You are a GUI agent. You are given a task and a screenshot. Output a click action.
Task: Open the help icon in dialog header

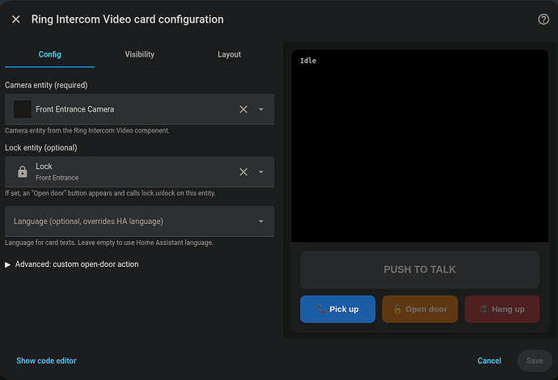(543, 19)
